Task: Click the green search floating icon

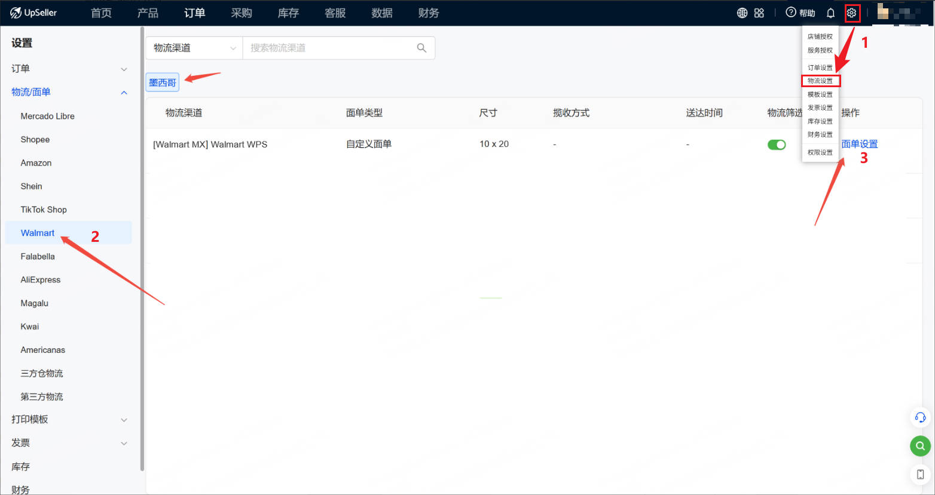Action: pos(920,446)
